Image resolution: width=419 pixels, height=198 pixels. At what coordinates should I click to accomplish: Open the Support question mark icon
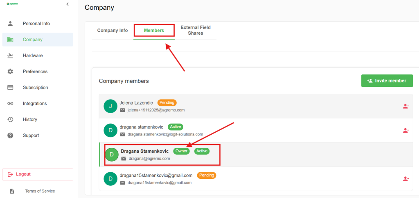click(11, 135)
